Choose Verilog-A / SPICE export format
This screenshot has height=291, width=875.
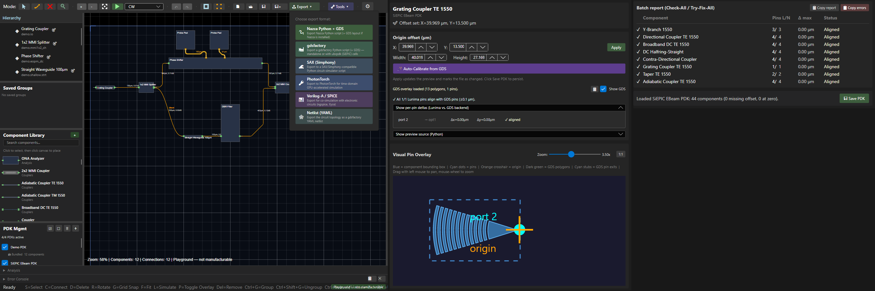pos(334,100)
